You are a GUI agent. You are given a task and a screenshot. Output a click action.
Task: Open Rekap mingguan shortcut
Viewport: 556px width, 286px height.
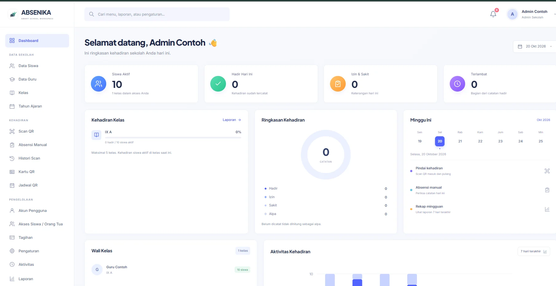tap(480, 209)
